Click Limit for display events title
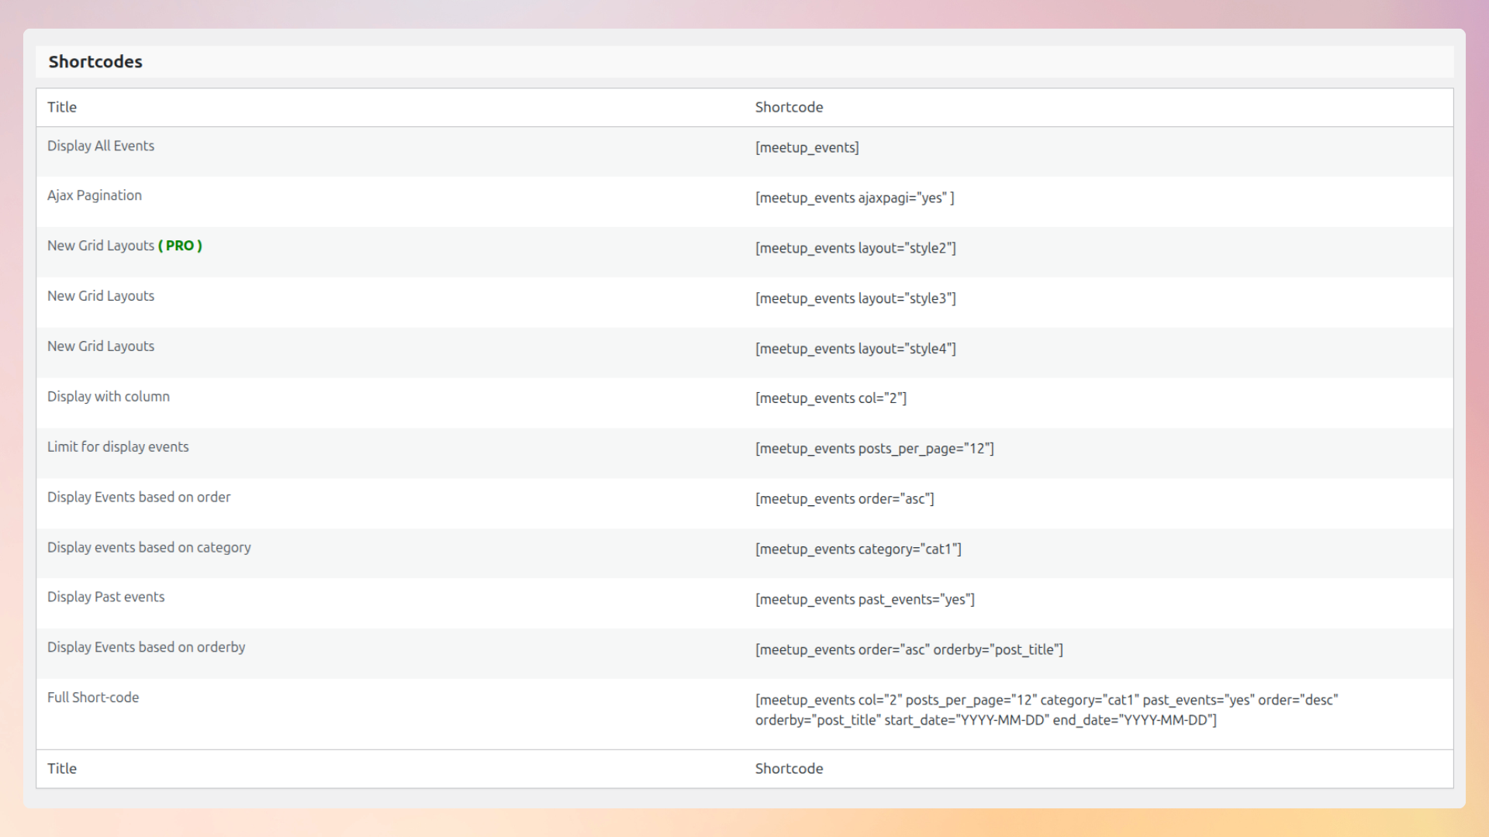The height and width of the screenshot is (837, 1489). point(118,446)
